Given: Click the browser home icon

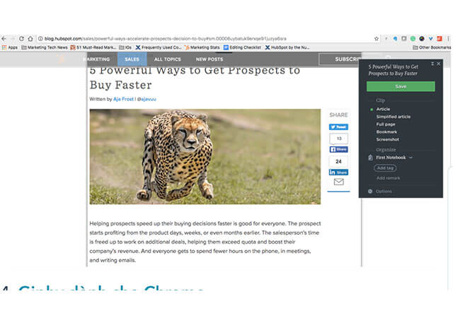Looking at the screenshot, I should click(30, 38).
